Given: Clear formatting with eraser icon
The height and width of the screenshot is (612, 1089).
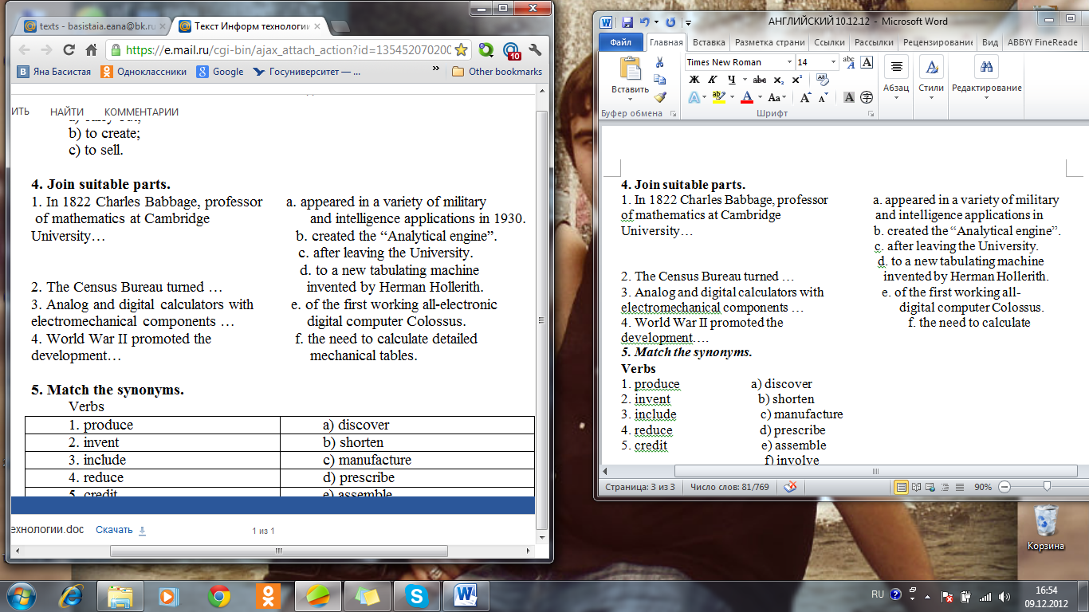Looking at the screenshot, I should [x=823, y=80].
